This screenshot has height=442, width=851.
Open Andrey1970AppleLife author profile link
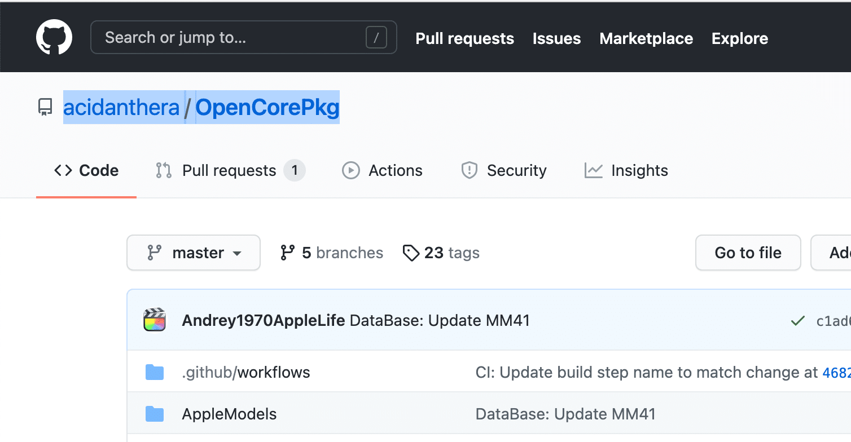(263, 321)
